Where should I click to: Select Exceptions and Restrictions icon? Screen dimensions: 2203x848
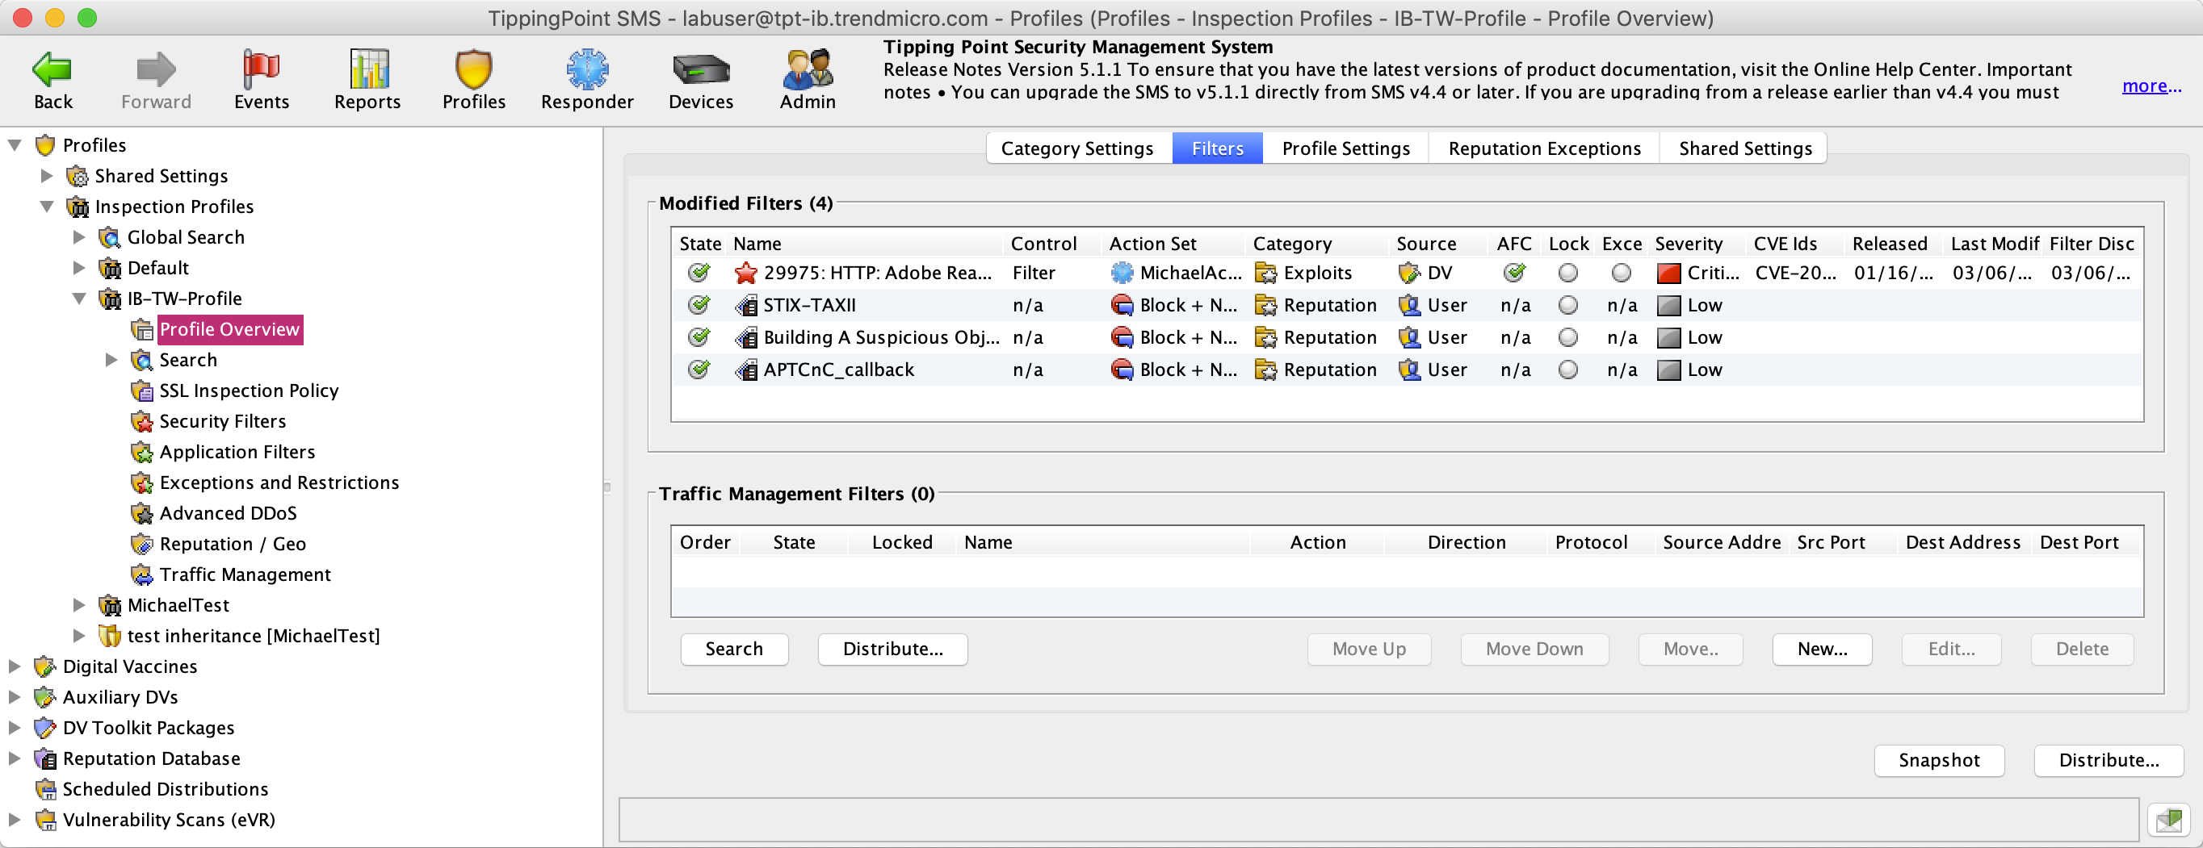coord(142,483)
